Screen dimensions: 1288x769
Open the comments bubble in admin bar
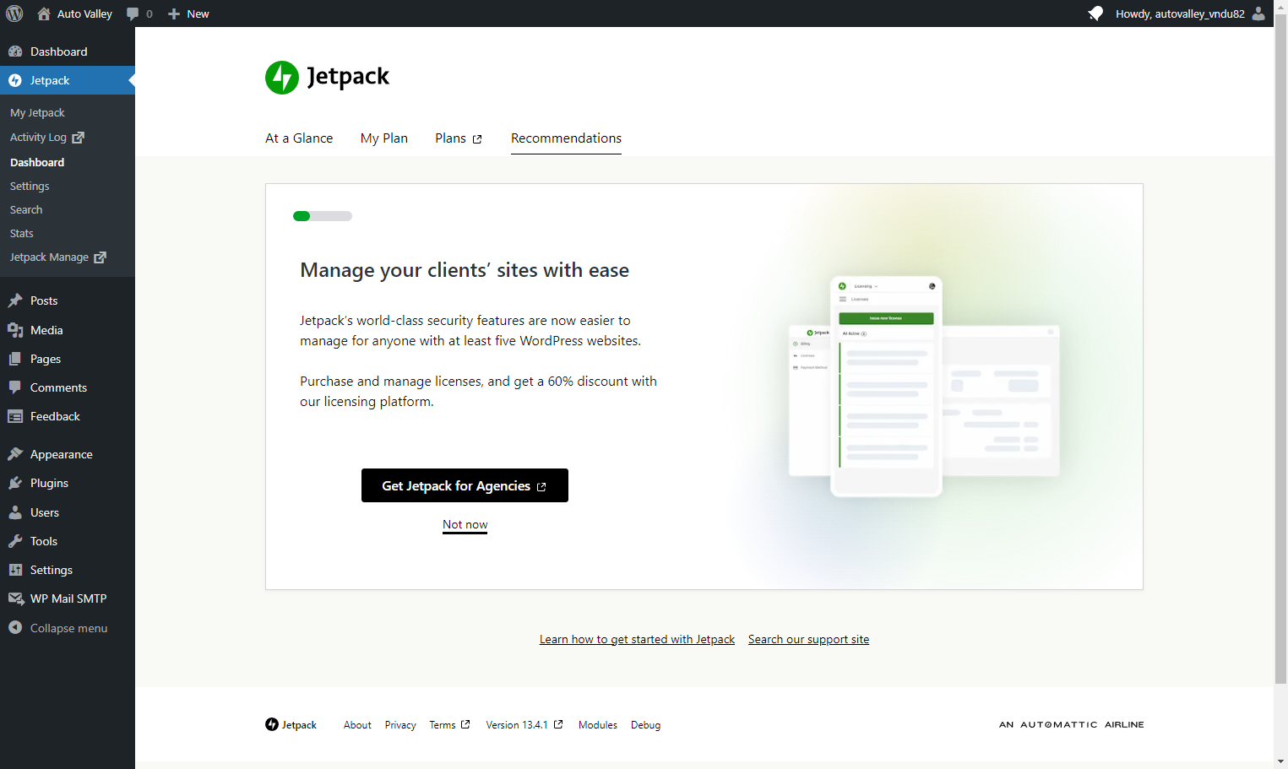tap(133, 14)
